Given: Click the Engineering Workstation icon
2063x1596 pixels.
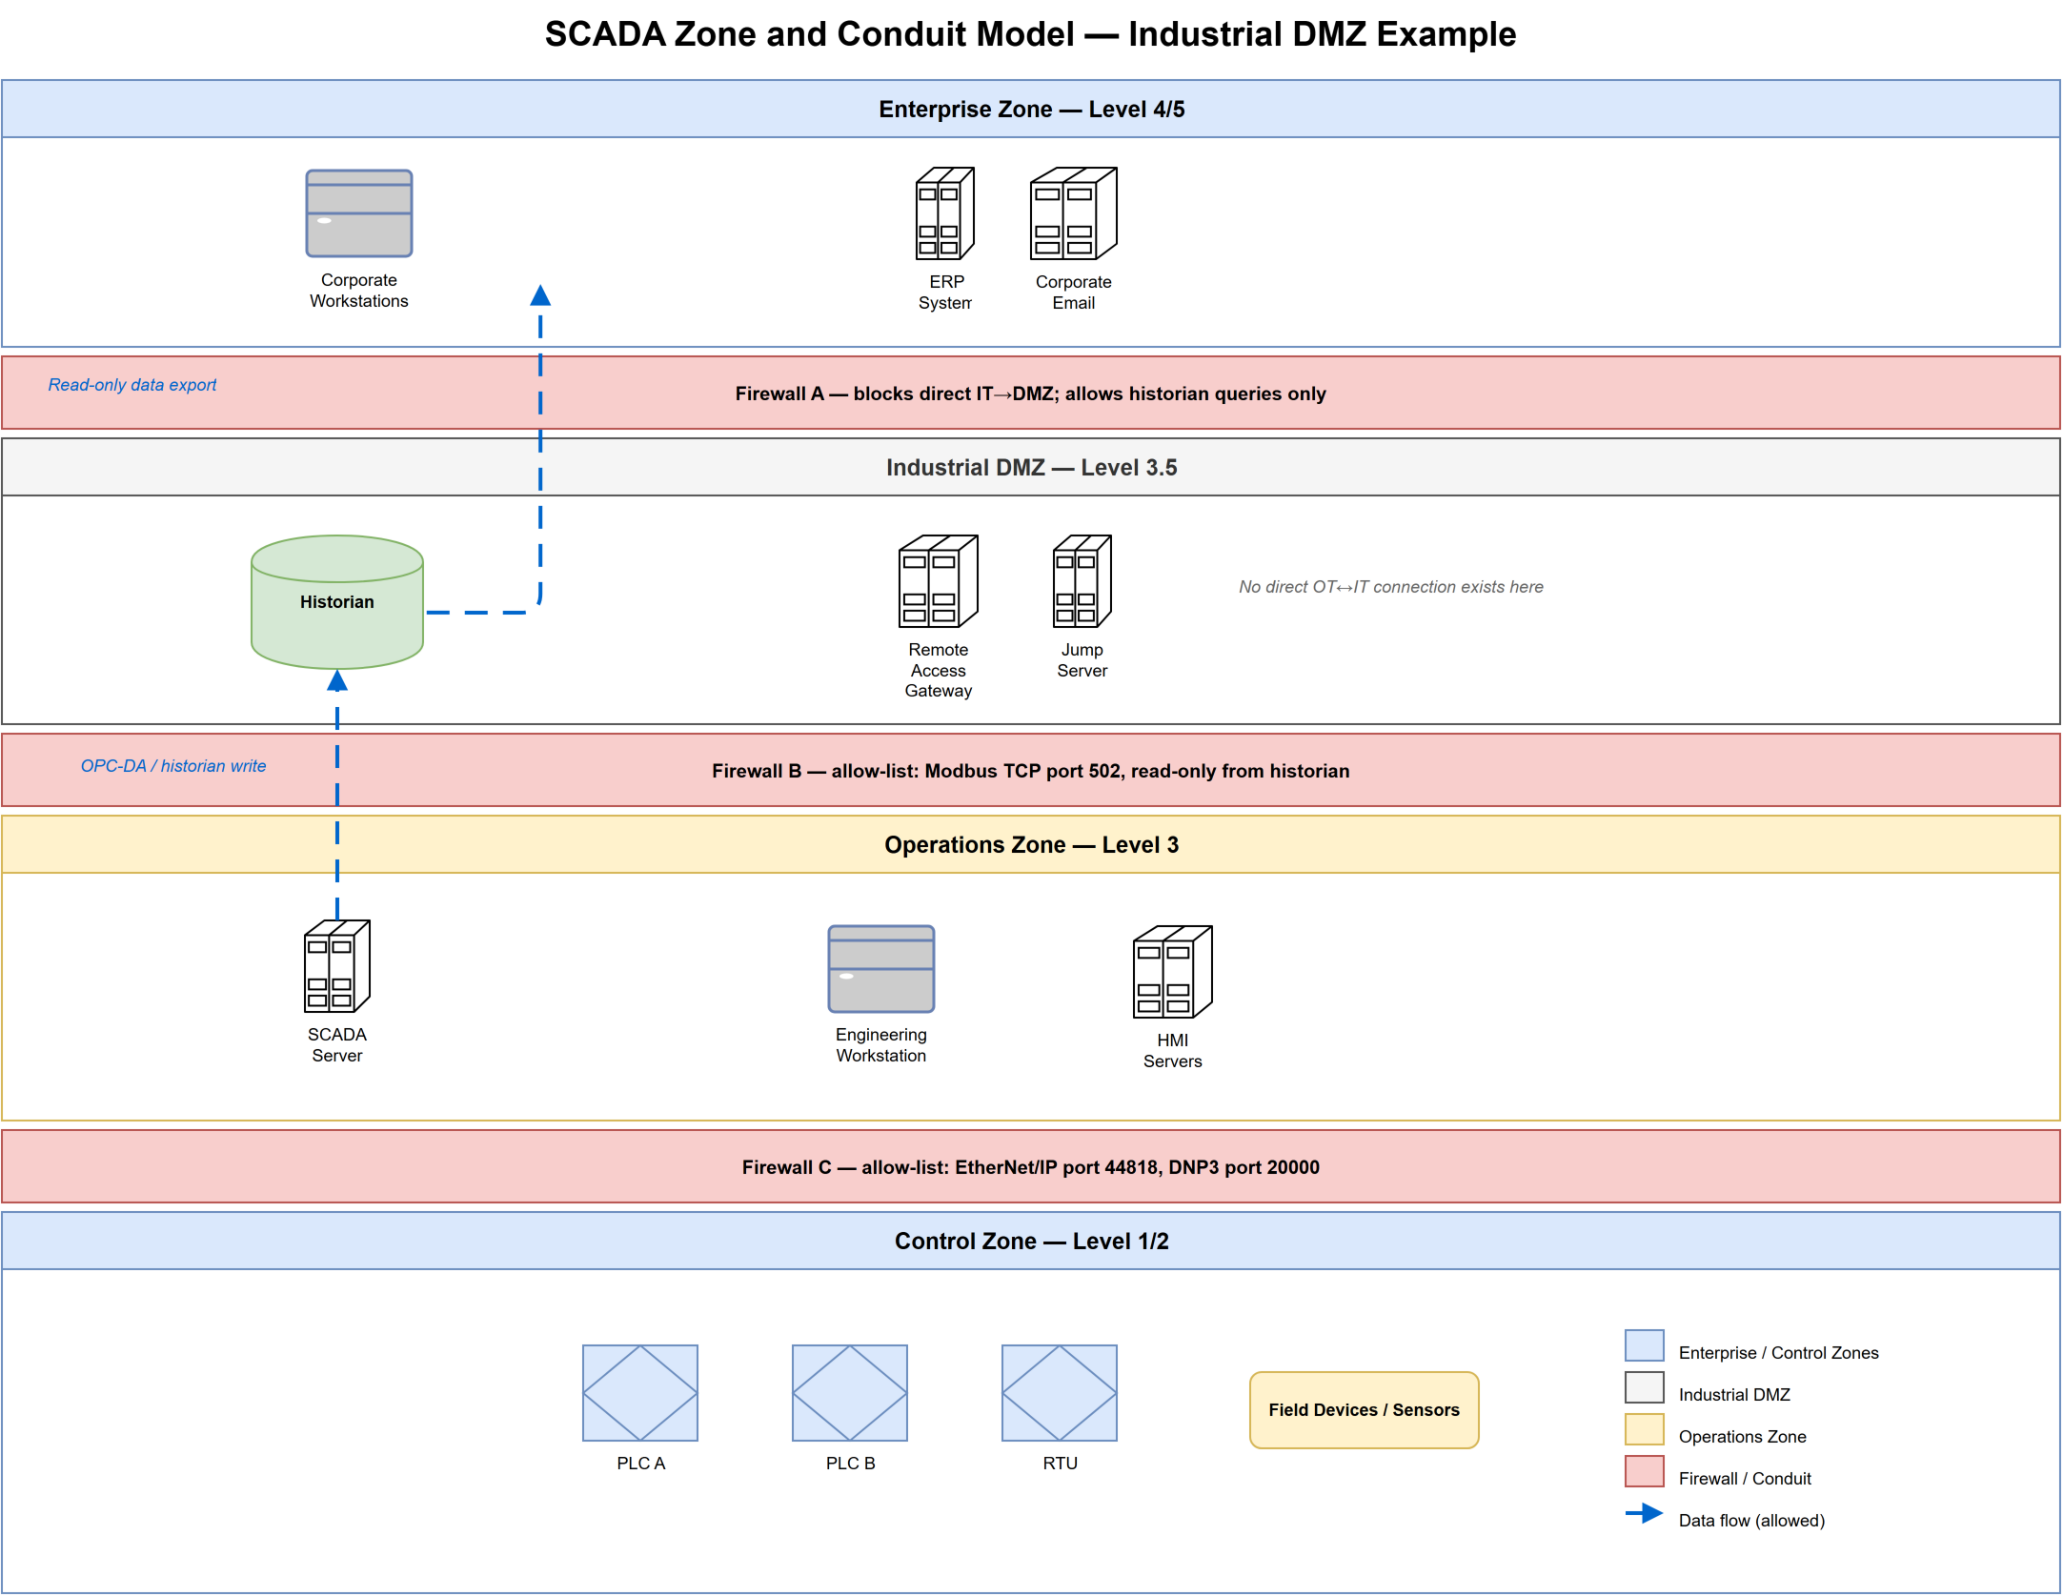Looking at the screenshot, I should tap(880, 969).
